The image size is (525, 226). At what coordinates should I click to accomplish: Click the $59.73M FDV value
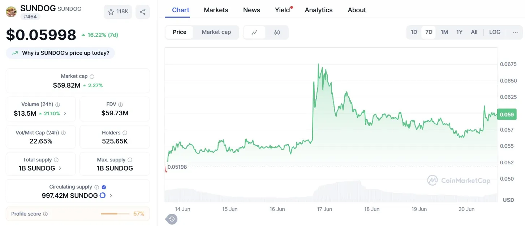pos(115,113)
